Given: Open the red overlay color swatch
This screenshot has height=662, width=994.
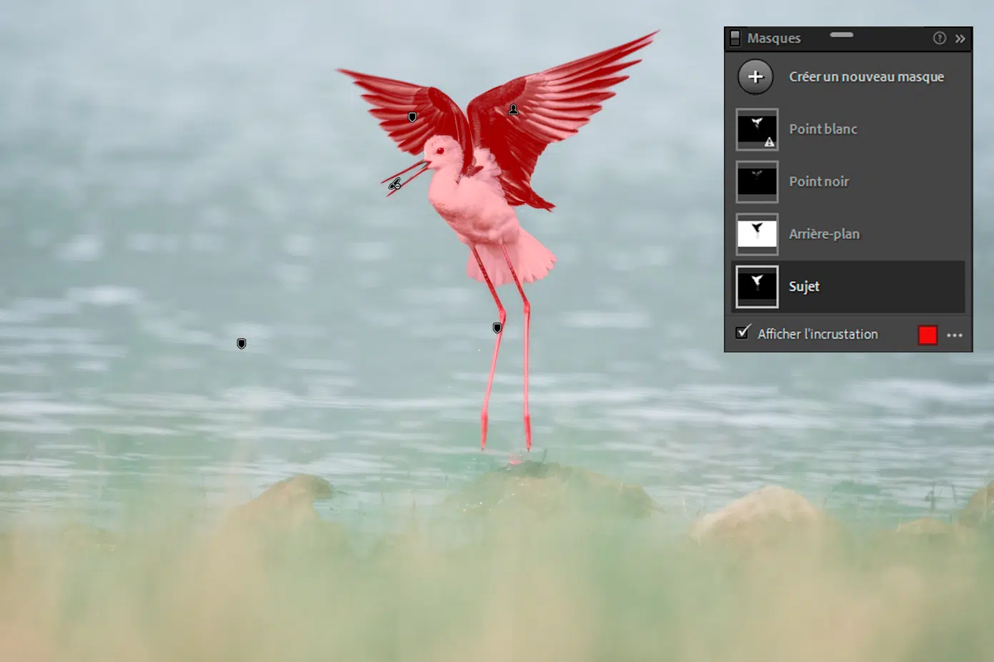Looking at the screenshot, I should [928, 335].
